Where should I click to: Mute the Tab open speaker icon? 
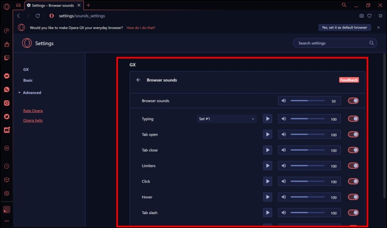(x=284, y=135)
